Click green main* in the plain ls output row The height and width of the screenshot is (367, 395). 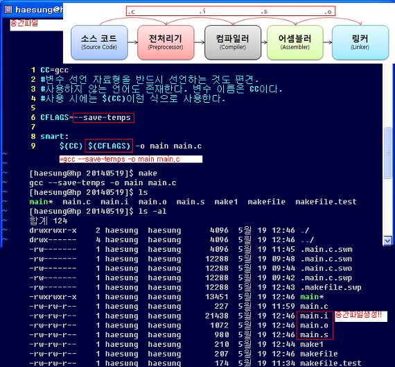[41, 202]
